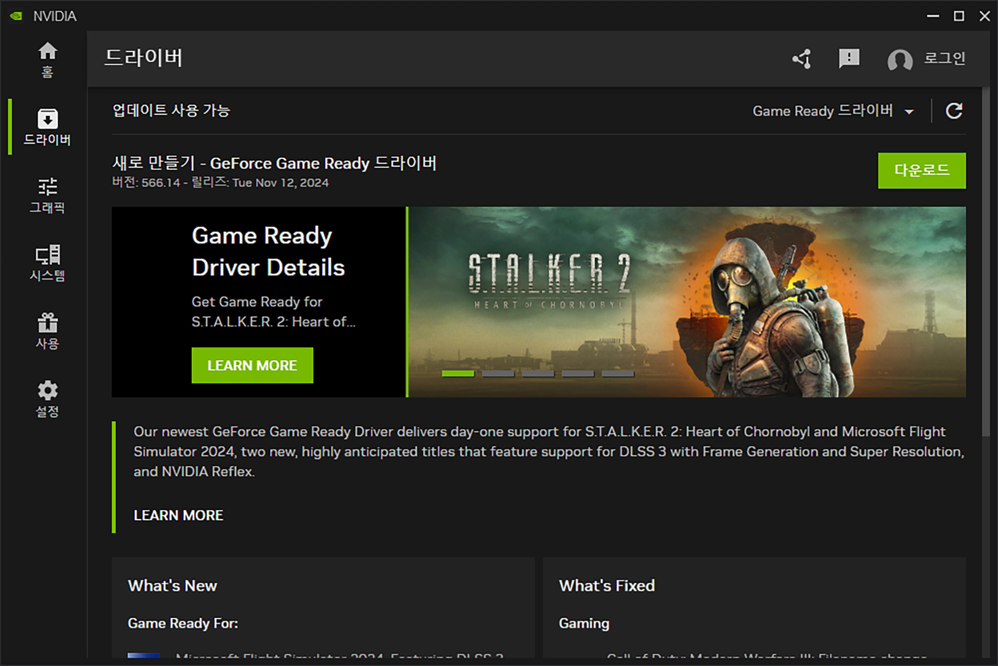Open the feedback exclamation icon
Screen dimensions: 998x666
tap(849, 59)
